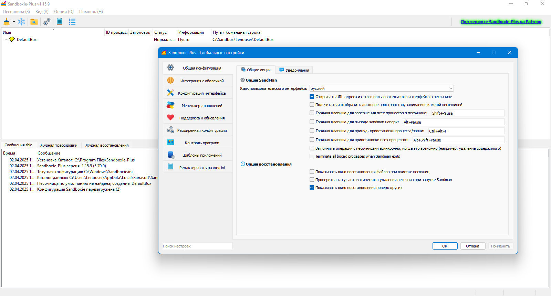
Task: Switch to Журнал восстановления tab
Action: (107, 145)
